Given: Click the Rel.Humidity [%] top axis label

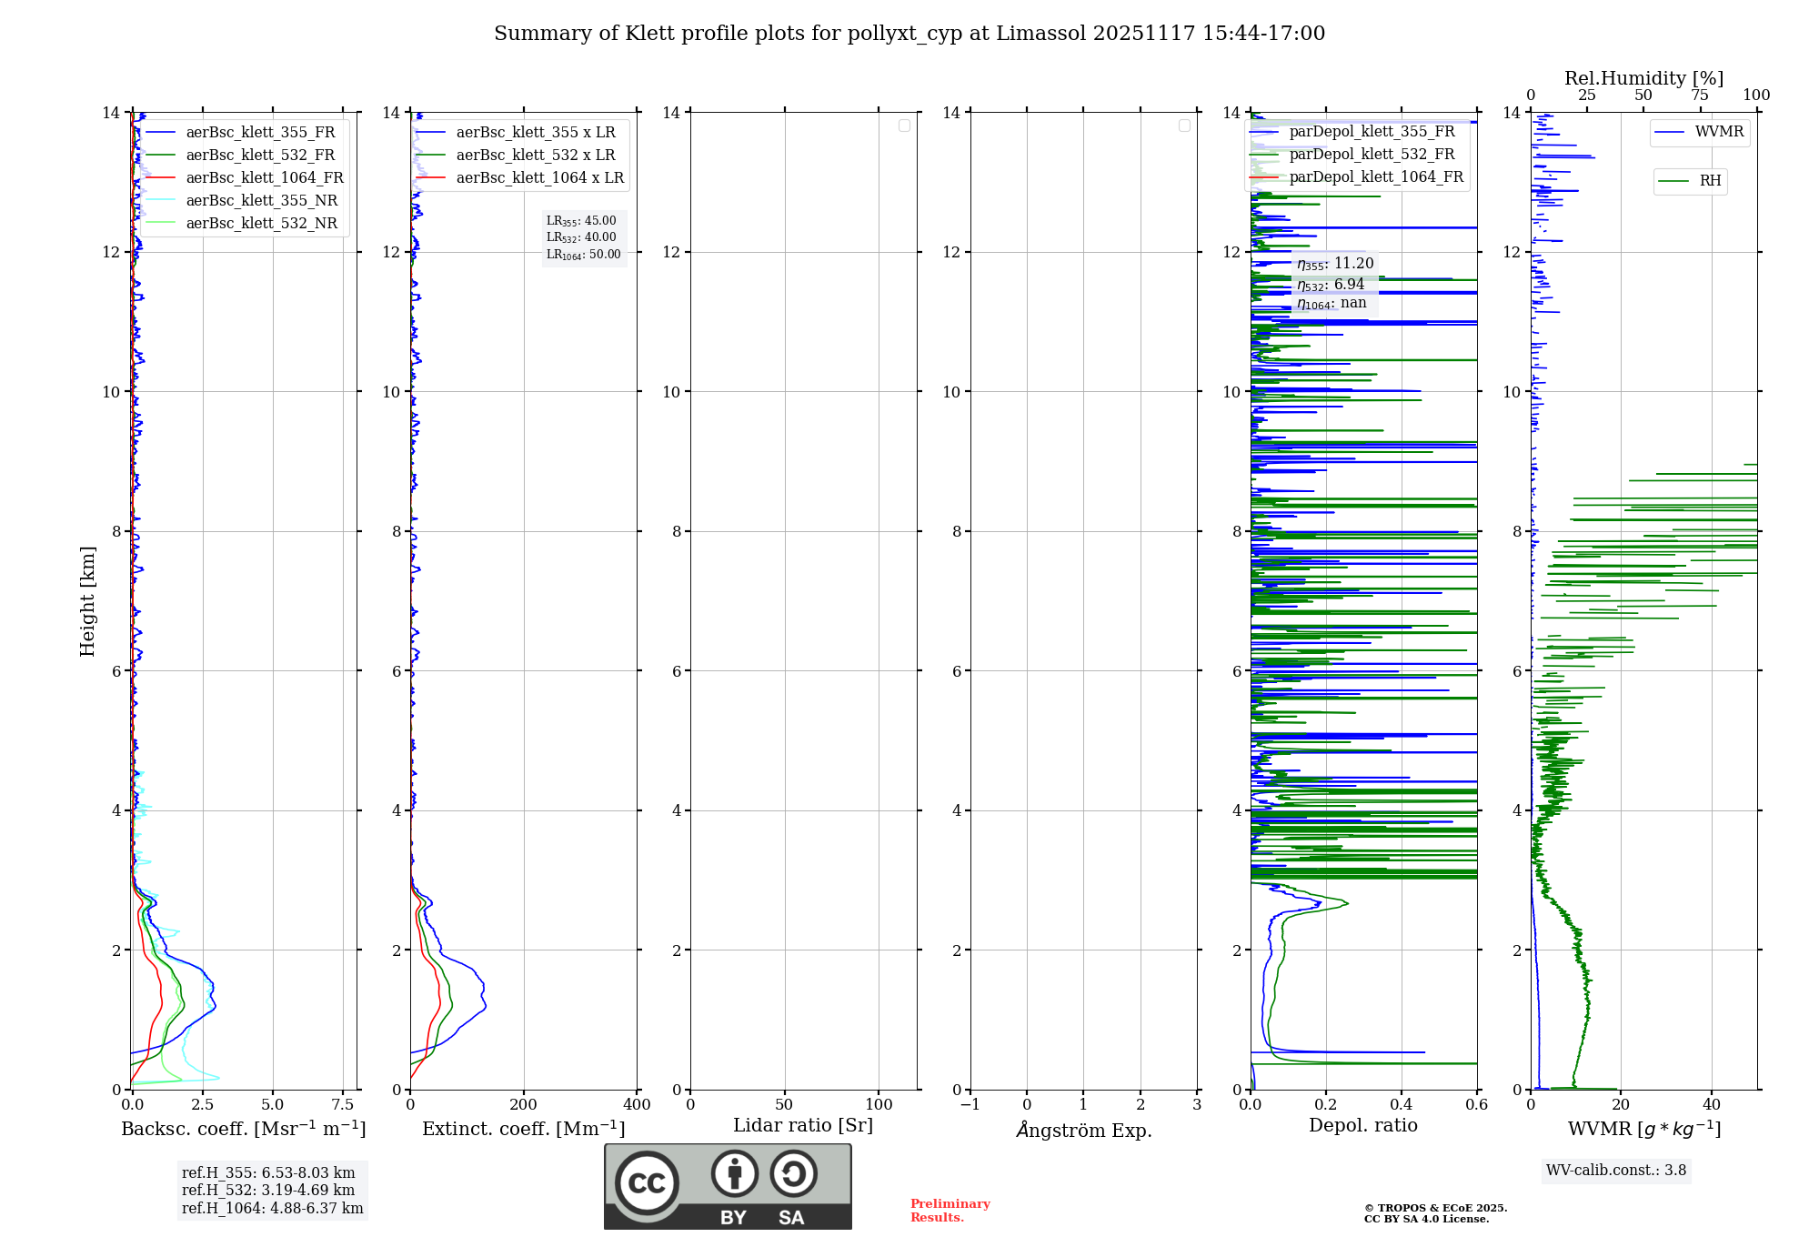Looking at the screenshot, I should [1643, 78].
